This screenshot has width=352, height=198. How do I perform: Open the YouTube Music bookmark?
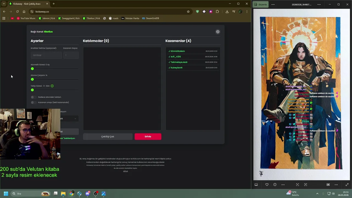[x=26, y=18]
